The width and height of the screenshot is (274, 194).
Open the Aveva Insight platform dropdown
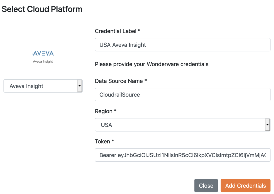click(43, 86)
